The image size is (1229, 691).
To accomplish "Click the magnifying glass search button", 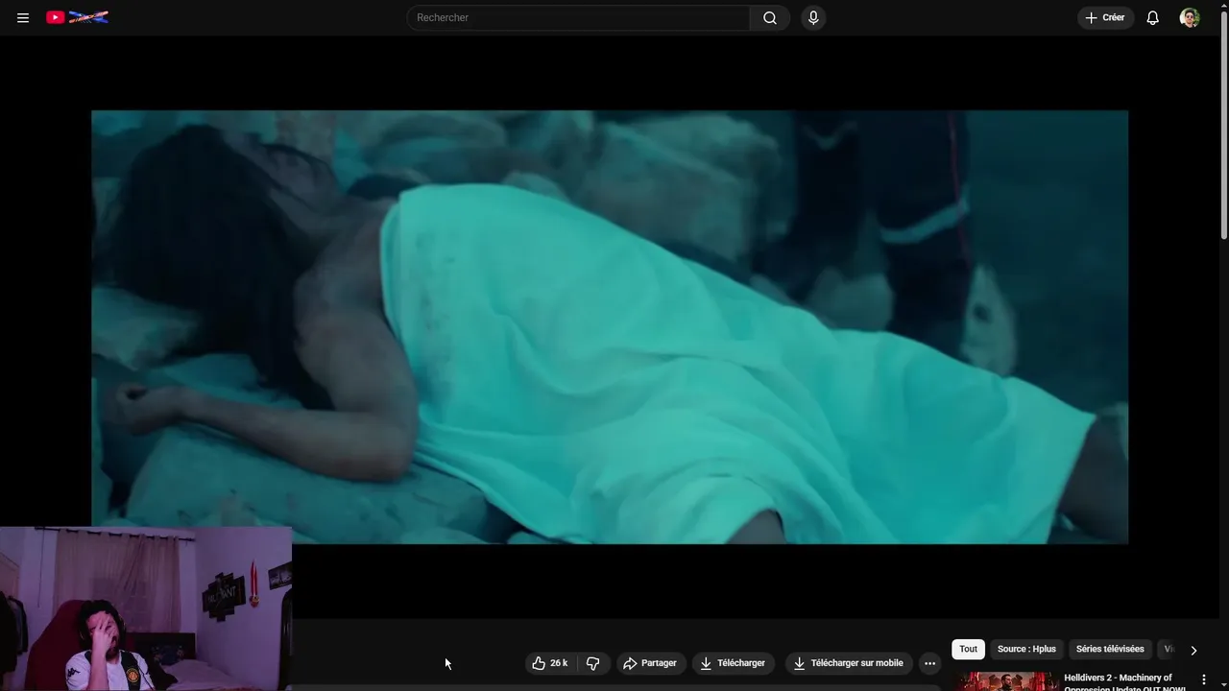I will pyautogui.click(x=770, y=17).
